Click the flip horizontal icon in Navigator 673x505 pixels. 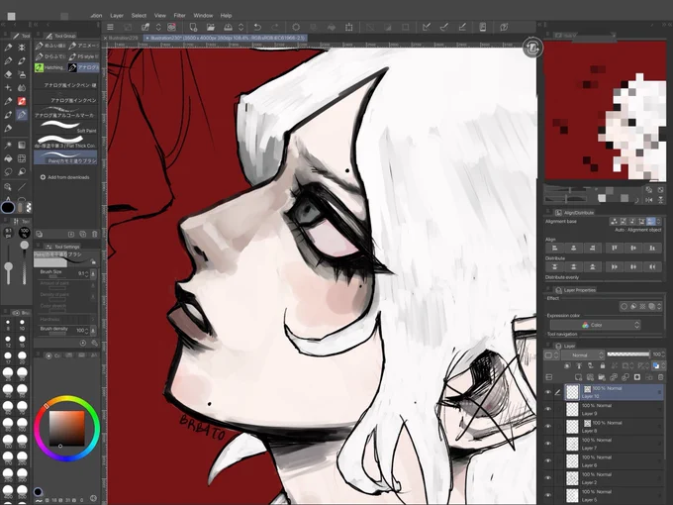(649, 199)
